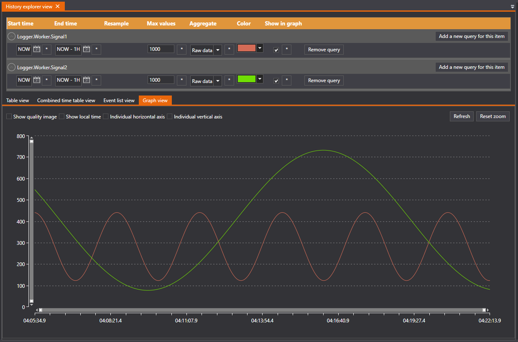Switch to Table view tab
The image size is (518, 342).
(x=18, y=101)
